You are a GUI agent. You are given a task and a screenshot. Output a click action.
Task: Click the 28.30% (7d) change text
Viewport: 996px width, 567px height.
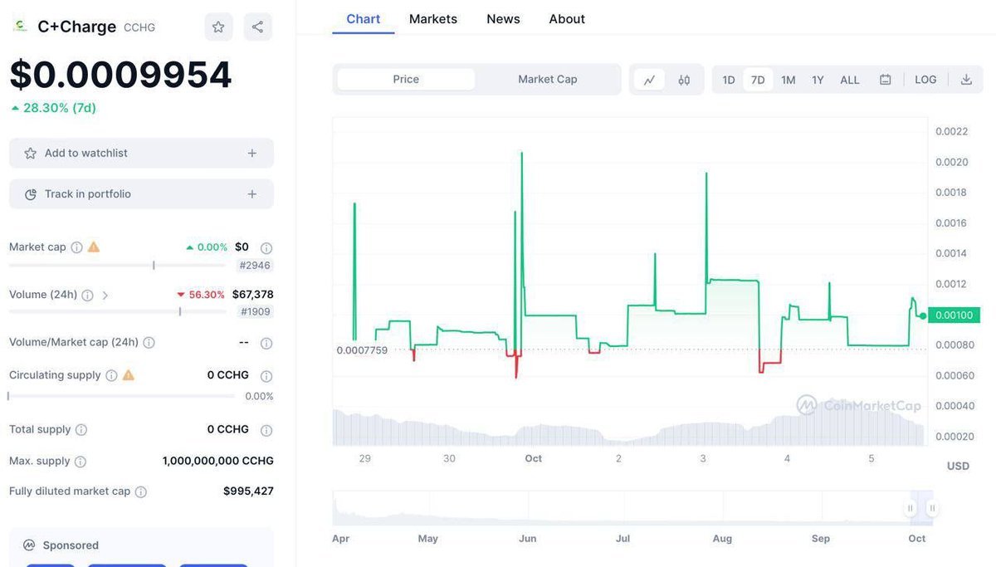(60, 108)
